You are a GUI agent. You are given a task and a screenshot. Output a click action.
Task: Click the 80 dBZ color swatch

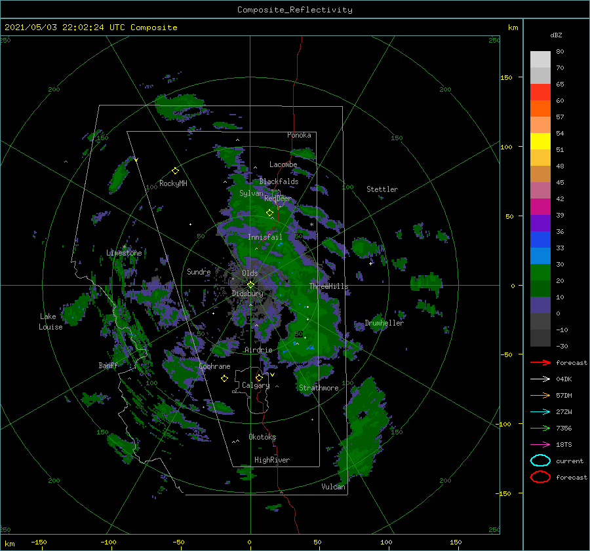point(540,59)
